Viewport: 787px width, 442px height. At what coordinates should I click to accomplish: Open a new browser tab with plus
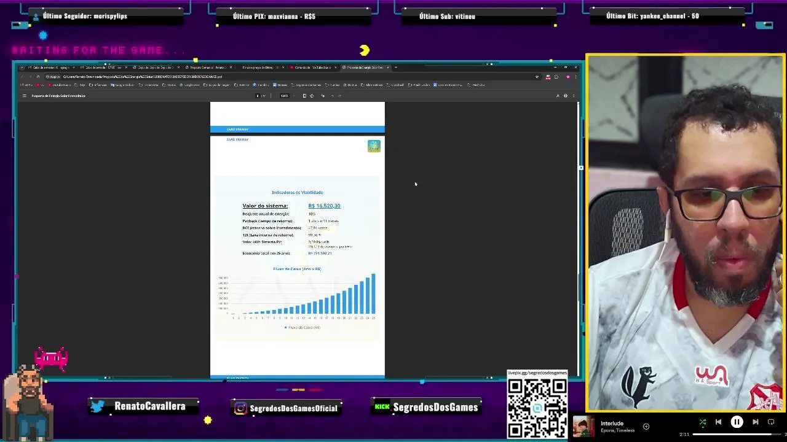click(396, 68)
